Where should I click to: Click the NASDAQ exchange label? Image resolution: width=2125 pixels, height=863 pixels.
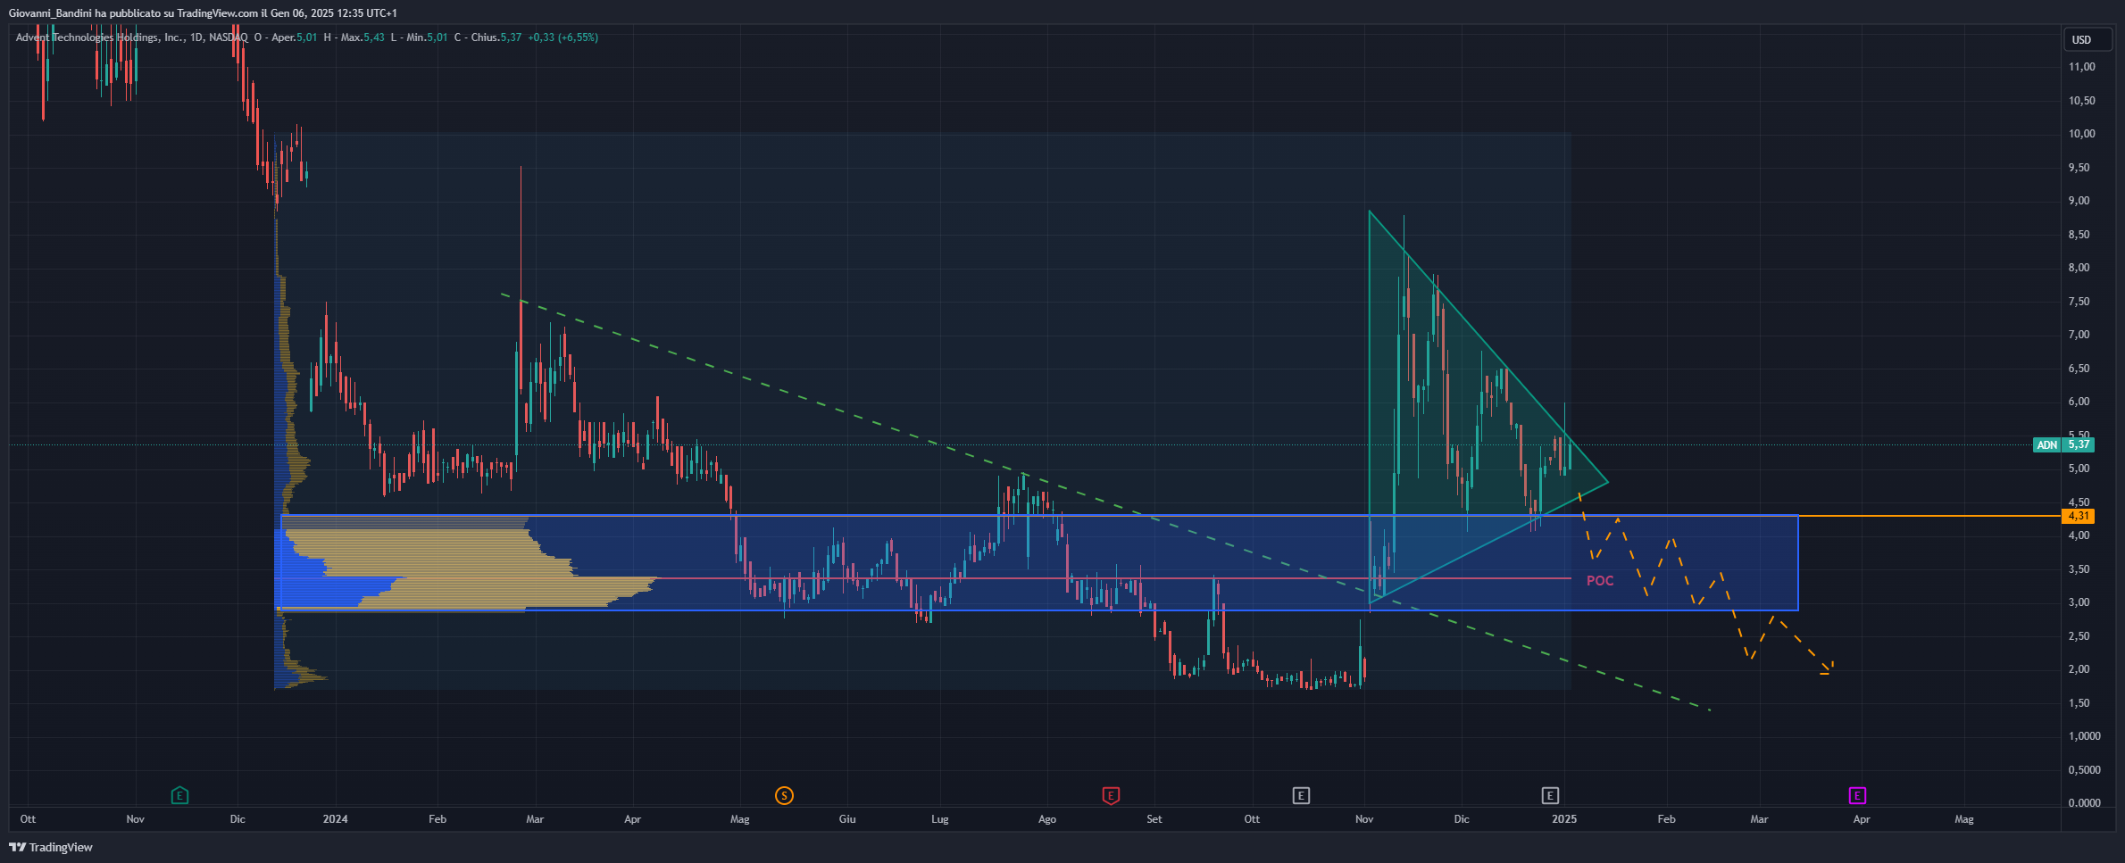pos(228,37)
